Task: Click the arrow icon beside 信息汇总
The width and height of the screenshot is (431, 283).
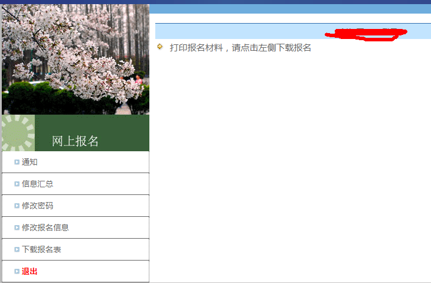Action: coord(17,184)
